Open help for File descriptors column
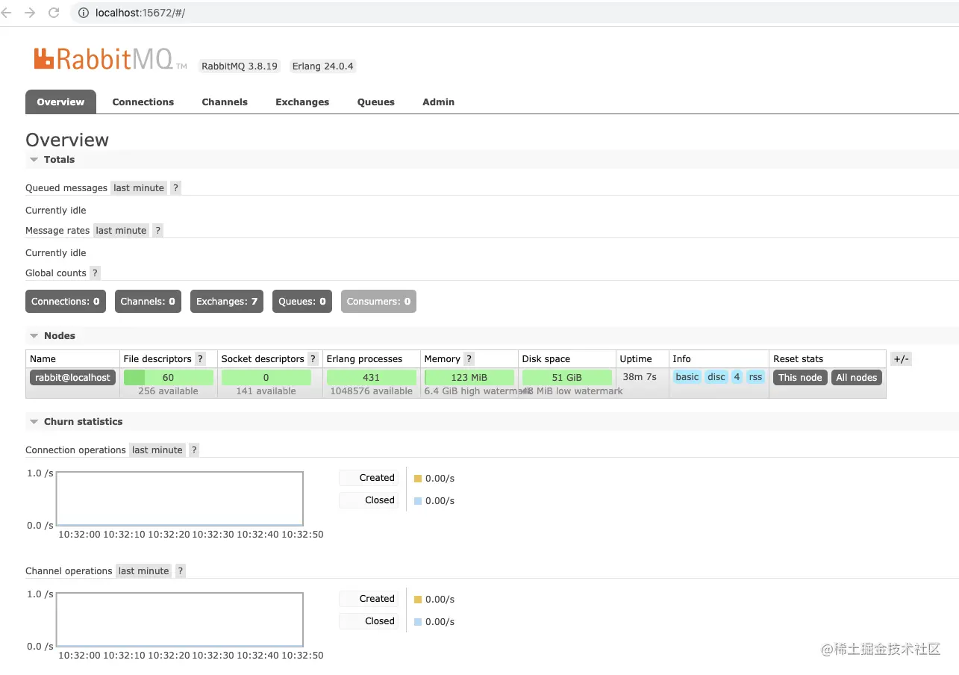The image size is (959, 675). click(x=200, y=359)
